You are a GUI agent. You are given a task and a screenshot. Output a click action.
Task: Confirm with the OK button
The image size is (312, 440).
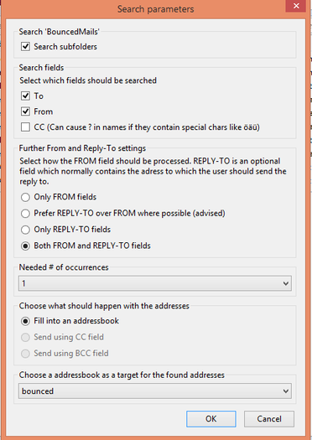tap(211, 419)
